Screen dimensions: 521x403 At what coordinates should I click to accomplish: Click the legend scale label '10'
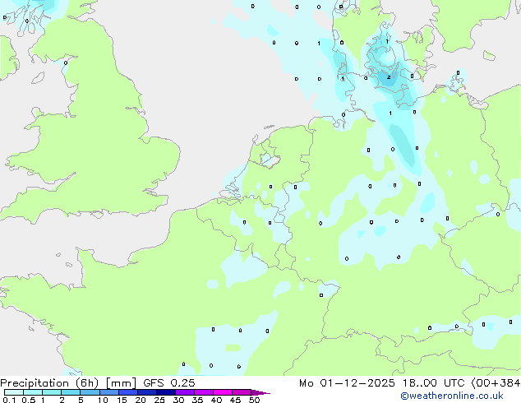[103, 400]
